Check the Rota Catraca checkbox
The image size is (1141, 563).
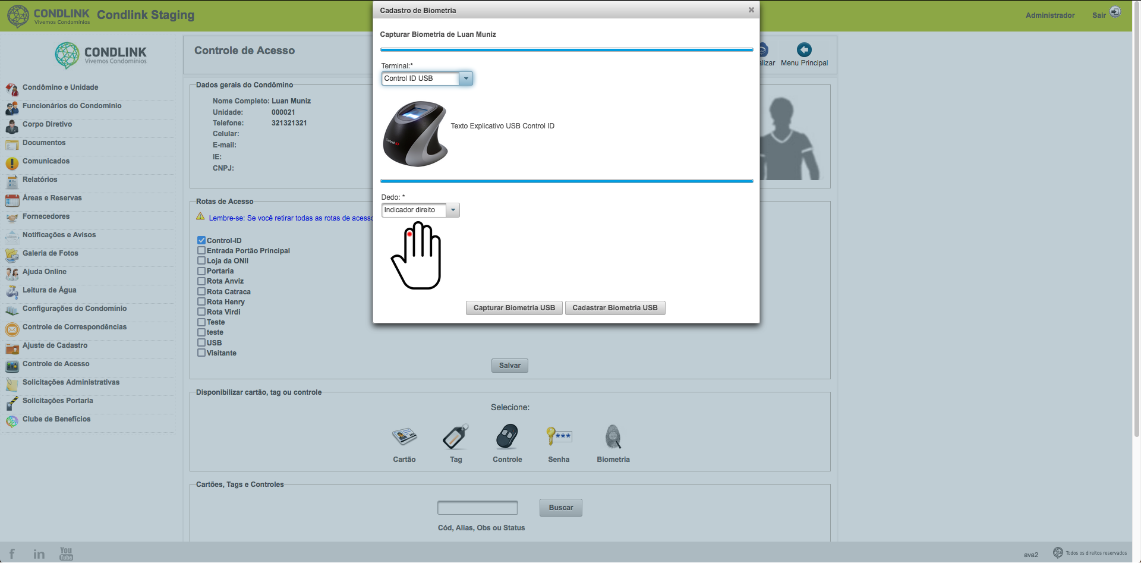click(201, 291)
